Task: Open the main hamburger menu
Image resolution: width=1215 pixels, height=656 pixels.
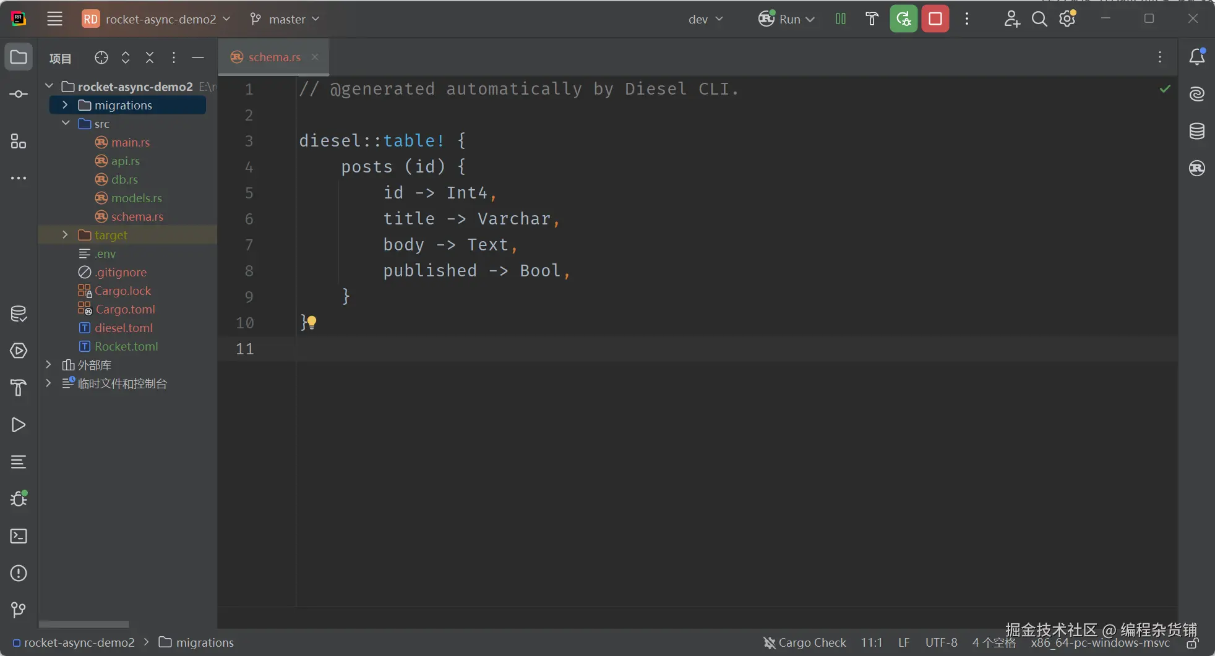Action: click(x=55, y=19)
